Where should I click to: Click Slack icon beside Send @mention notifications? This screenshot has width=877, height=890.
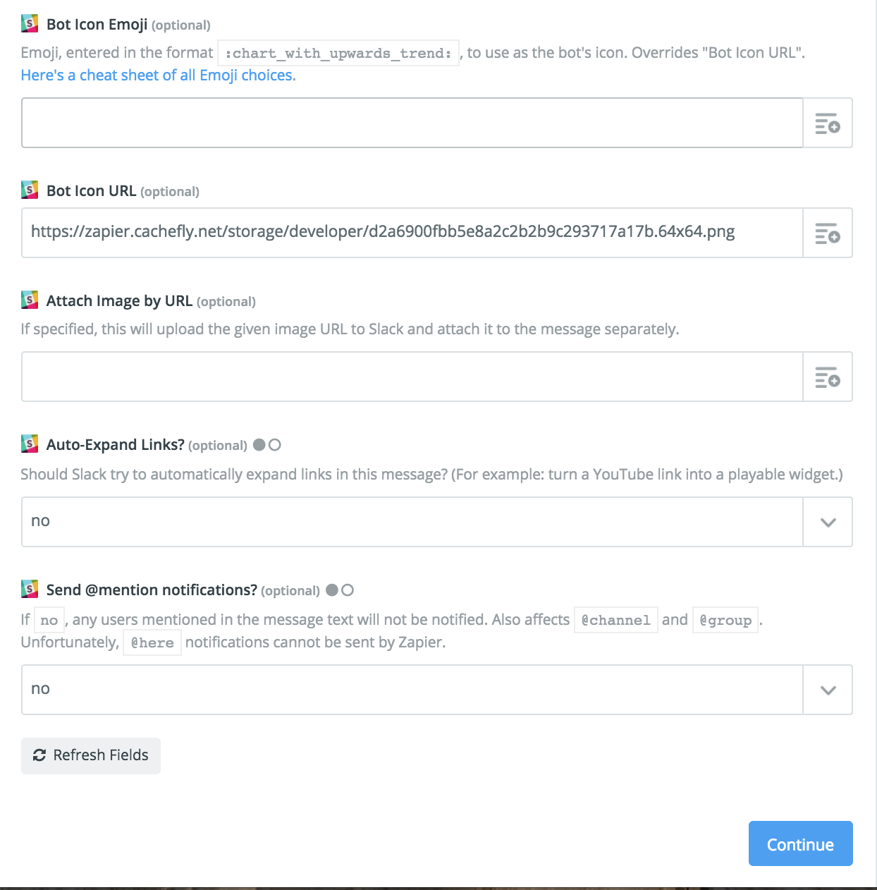click(30, 589)
